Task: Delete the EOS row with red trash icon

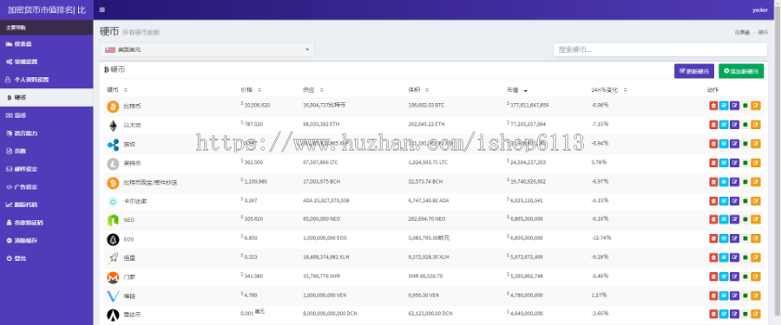Action: coord(713,238)
